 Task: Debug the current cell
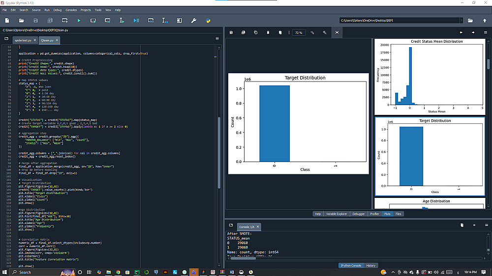coord(151,21)
